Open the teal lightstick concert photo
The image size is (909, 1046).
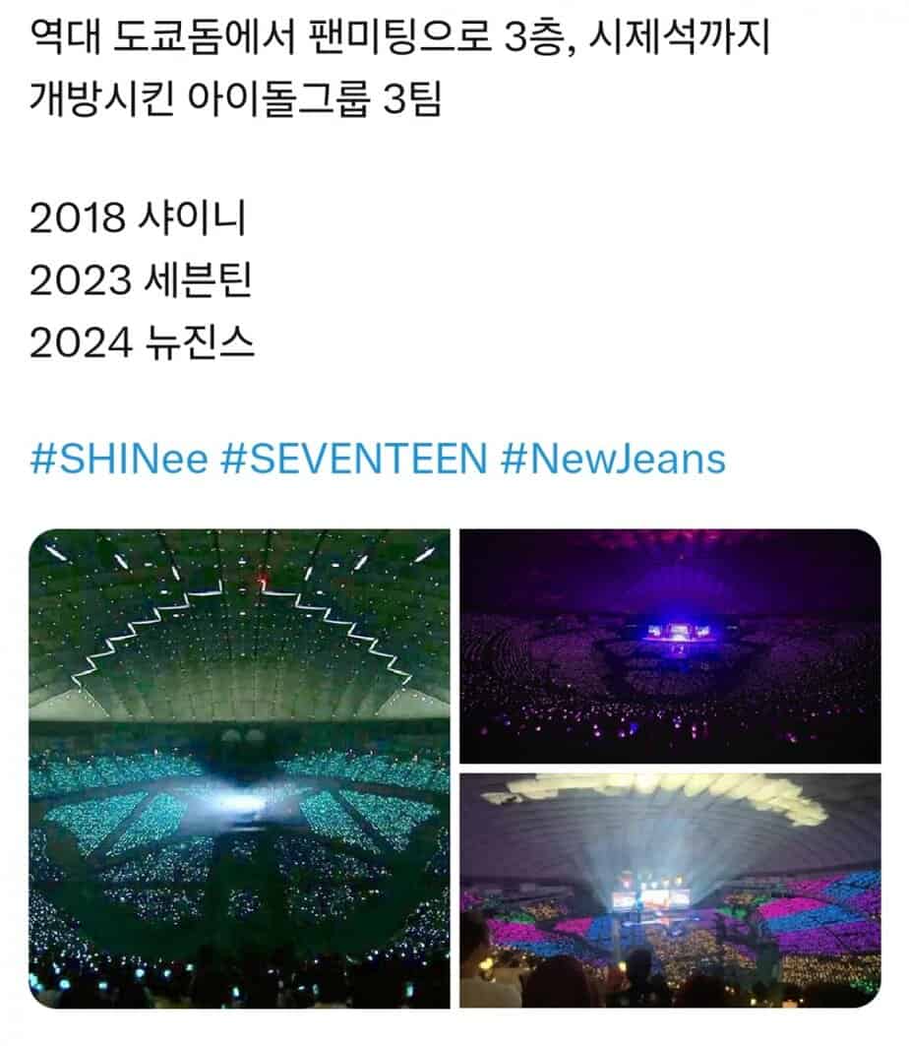239,769
